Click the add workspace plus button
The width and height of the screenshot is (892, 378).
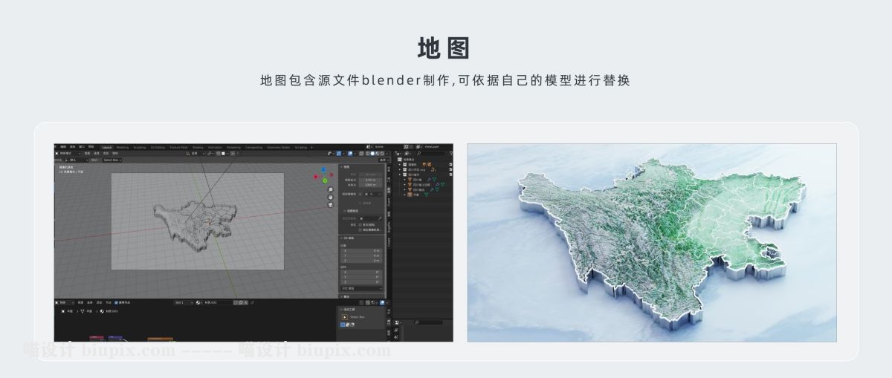click(312, 147)
